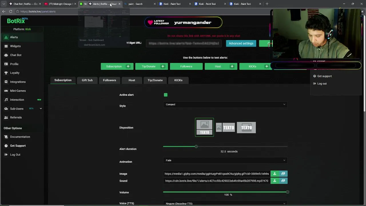Click the BotRix logo
Viewport: 366px width, 206px height.
pyautogui.click(x=17, y=21)
